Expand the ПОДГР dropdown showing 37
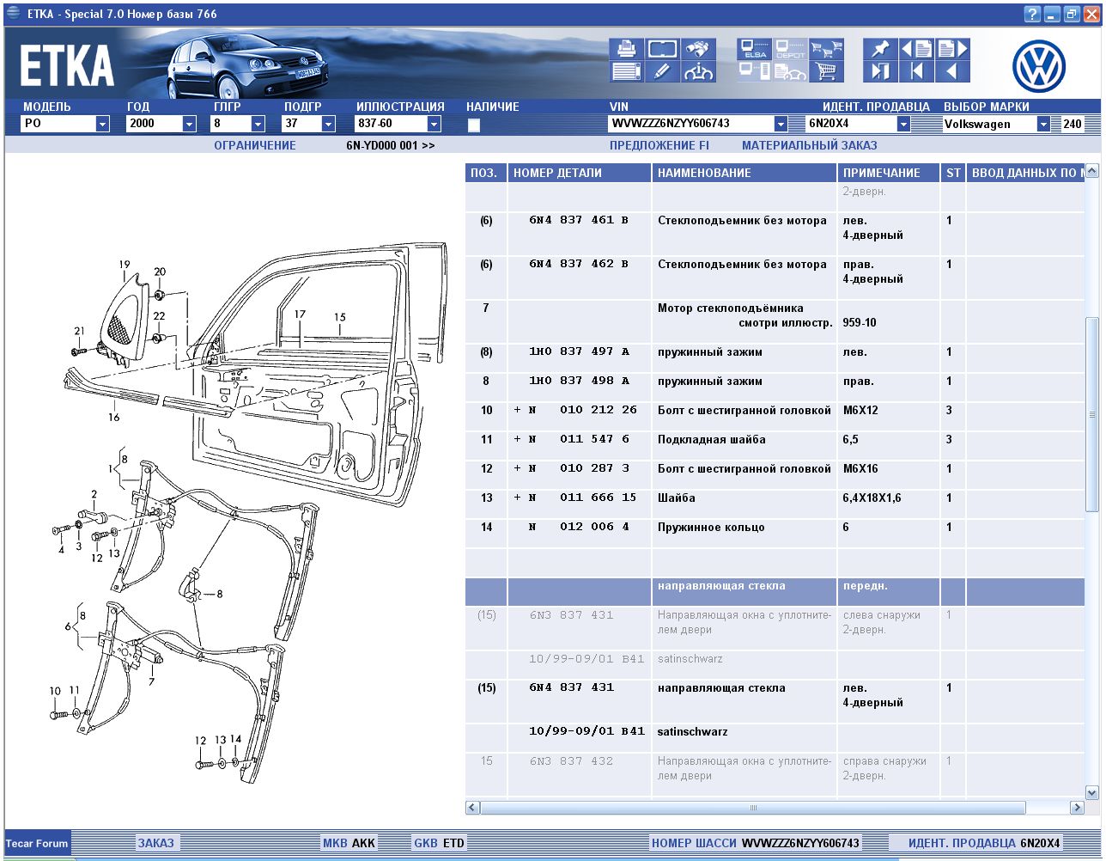Image resolution: width=1106 pixels, height=861 pixels. point(328,124)
